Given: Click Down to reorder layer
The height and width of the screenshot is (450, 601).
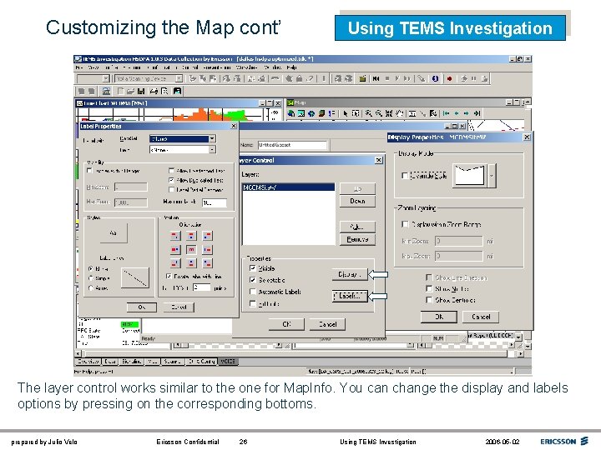Looking at the screenshot, I should pyautogui.click(x=357, y=201).
